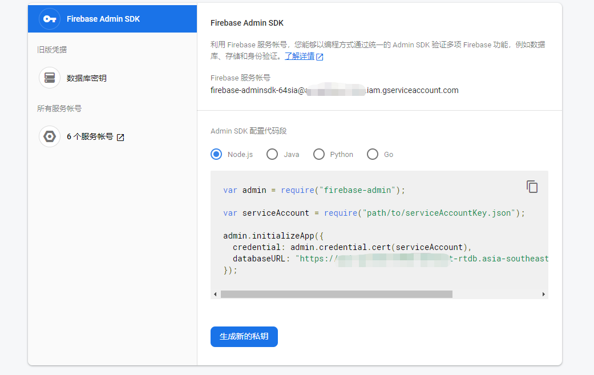
Task: Click the hexagon service accounts icon
Action: click(x=50, y=136)
